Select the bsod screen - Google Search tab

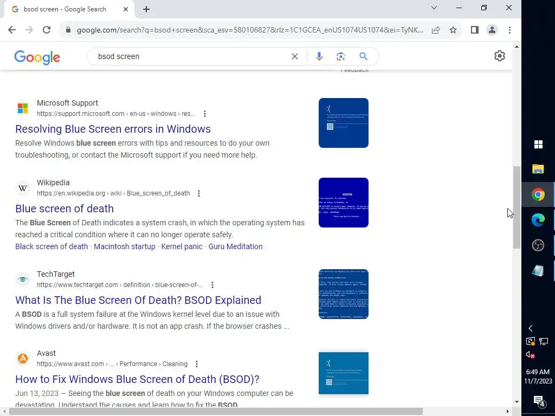(69, 9)
